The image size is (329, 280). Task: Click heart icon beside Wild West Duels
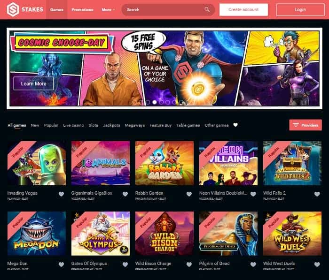(317, 265)
